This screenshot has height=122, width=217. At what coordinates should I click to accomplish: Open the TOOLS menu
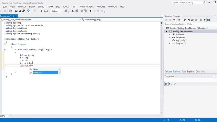[66, 7]
